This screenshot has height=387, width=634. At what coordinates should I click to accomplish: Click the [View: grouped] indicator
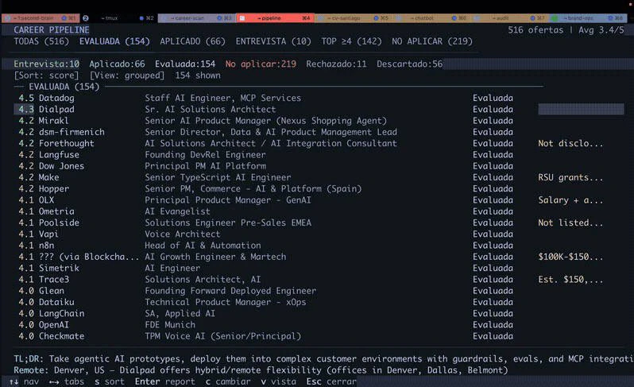coord(127,75)
